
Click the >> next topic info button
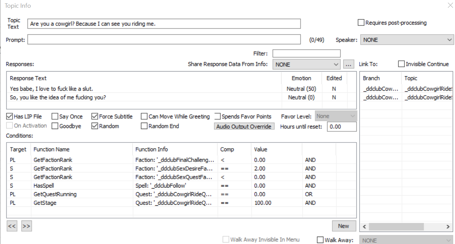(x=26, y=226)
